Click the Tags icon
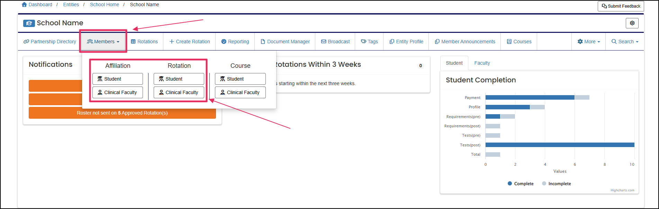The image size is (659, 209). tap(364, 42)
